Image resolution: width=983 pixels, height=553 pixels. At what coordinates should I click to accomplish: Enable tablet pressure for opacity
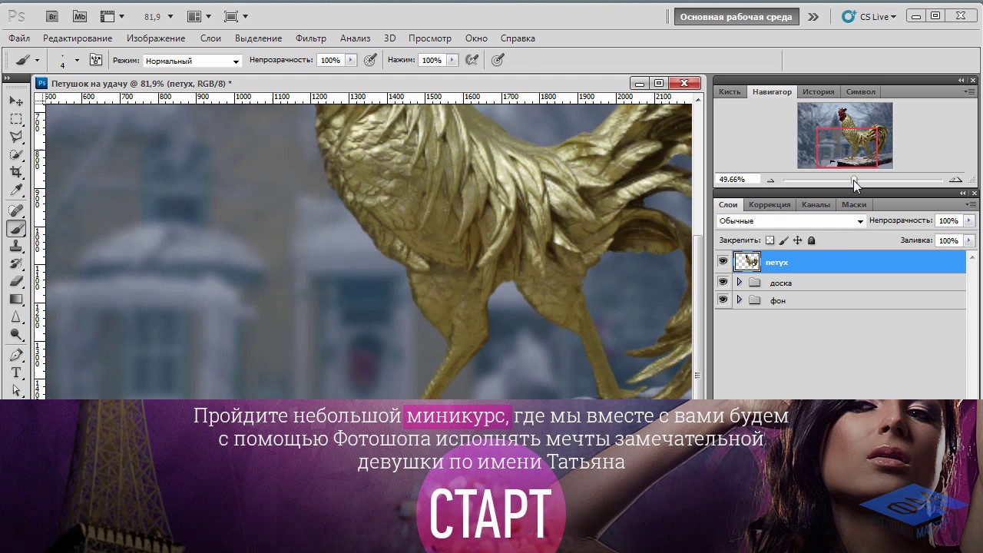click(x=370, y=60)
